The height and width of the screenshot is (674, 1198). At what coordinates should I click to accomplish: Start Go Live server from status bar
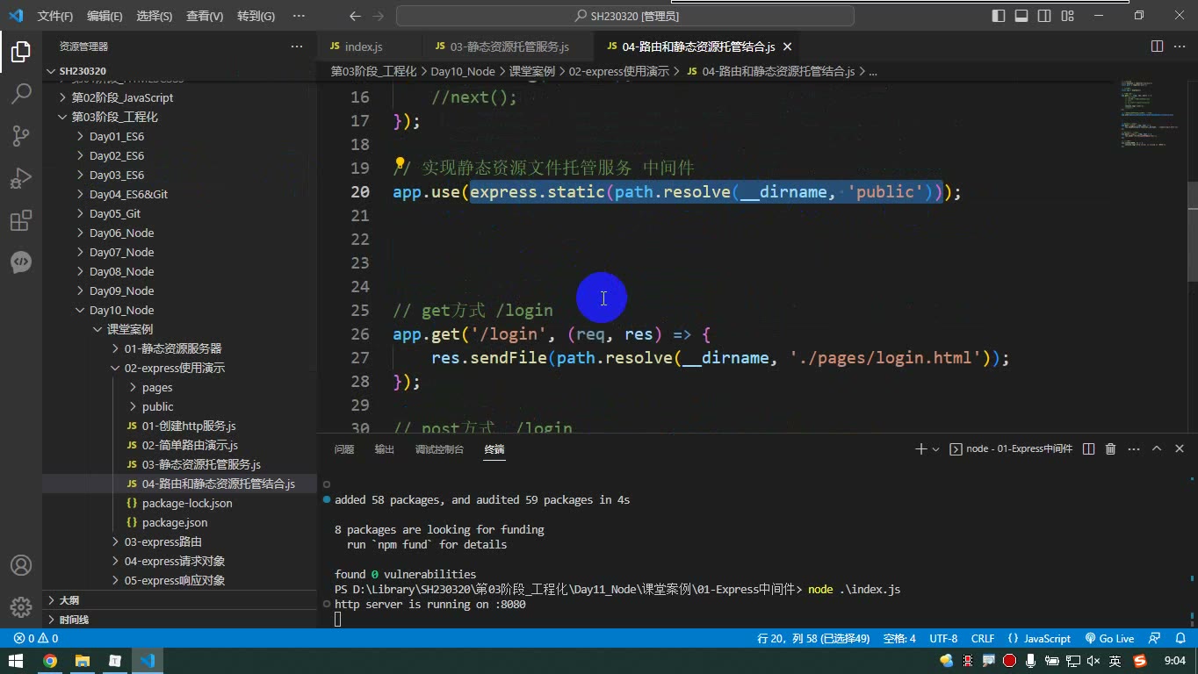(1110, 639)
